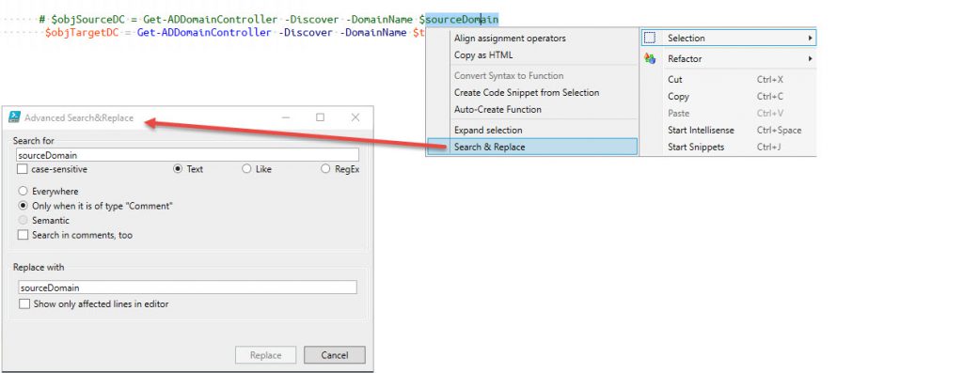Click the Search for text field

[187, 155]
